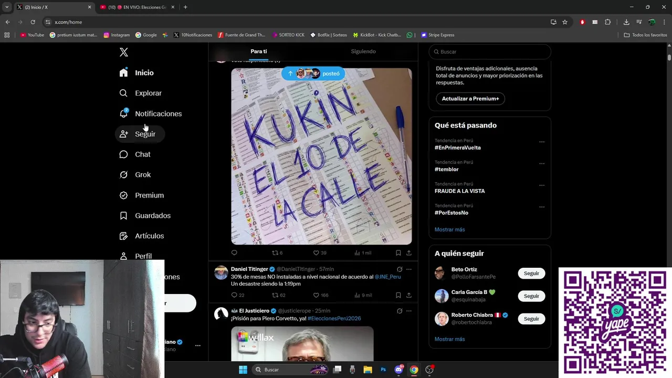The height and width of the screenshot is (378, 672).
Task: Open Discord from the taskbar
Action: tap(398, 370)
